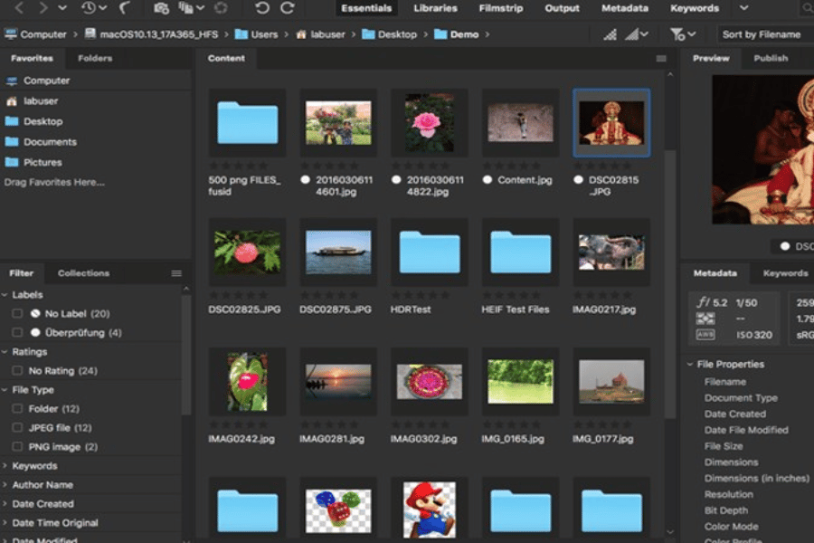814x543 pixels.
Task: Select Pictures in the Favorites list
Action: click(x=43, y=163)
